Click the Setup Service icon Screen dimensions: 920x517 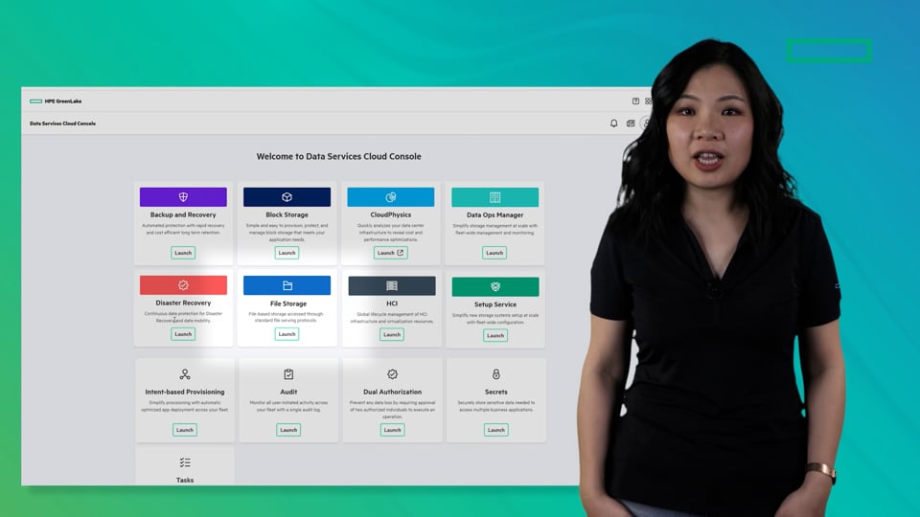click(495, 286)
